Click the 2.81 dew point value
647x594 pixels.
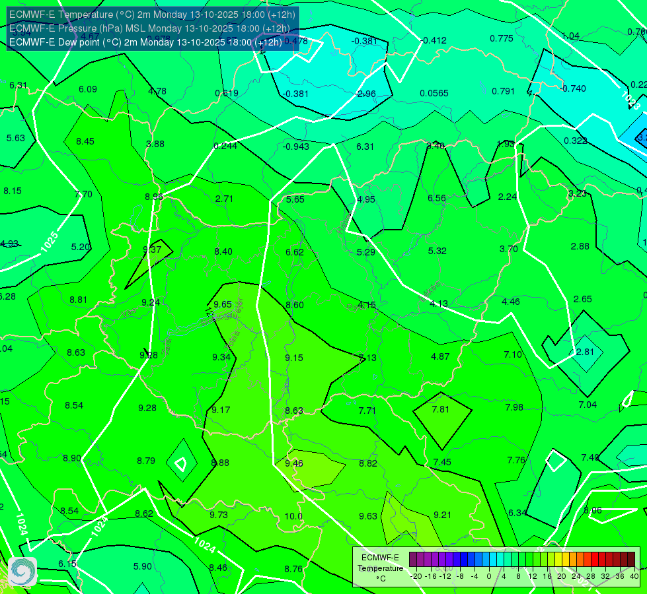[585, 352]
